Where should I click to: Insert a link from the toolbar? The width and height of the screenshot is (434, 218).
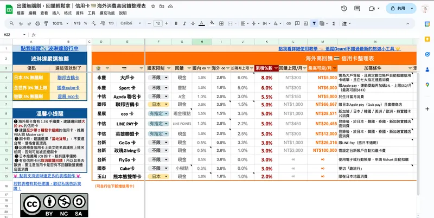pos(289,23)
